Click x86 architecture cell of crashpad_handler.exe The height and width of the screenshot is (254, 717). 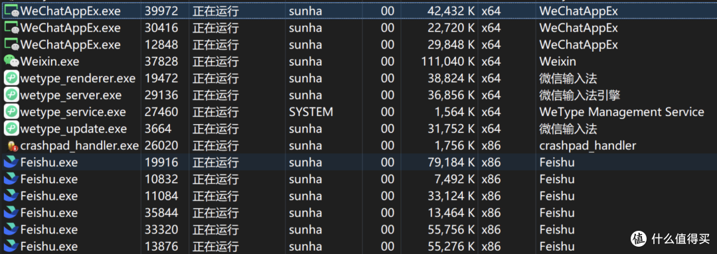pos(491,146)
